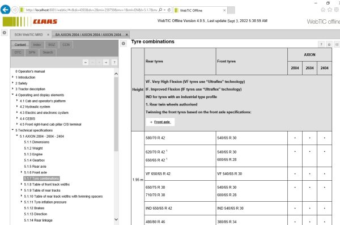The image size is (340, 225).
Task: Click the favorites star icon
Action: click(330, 10)
